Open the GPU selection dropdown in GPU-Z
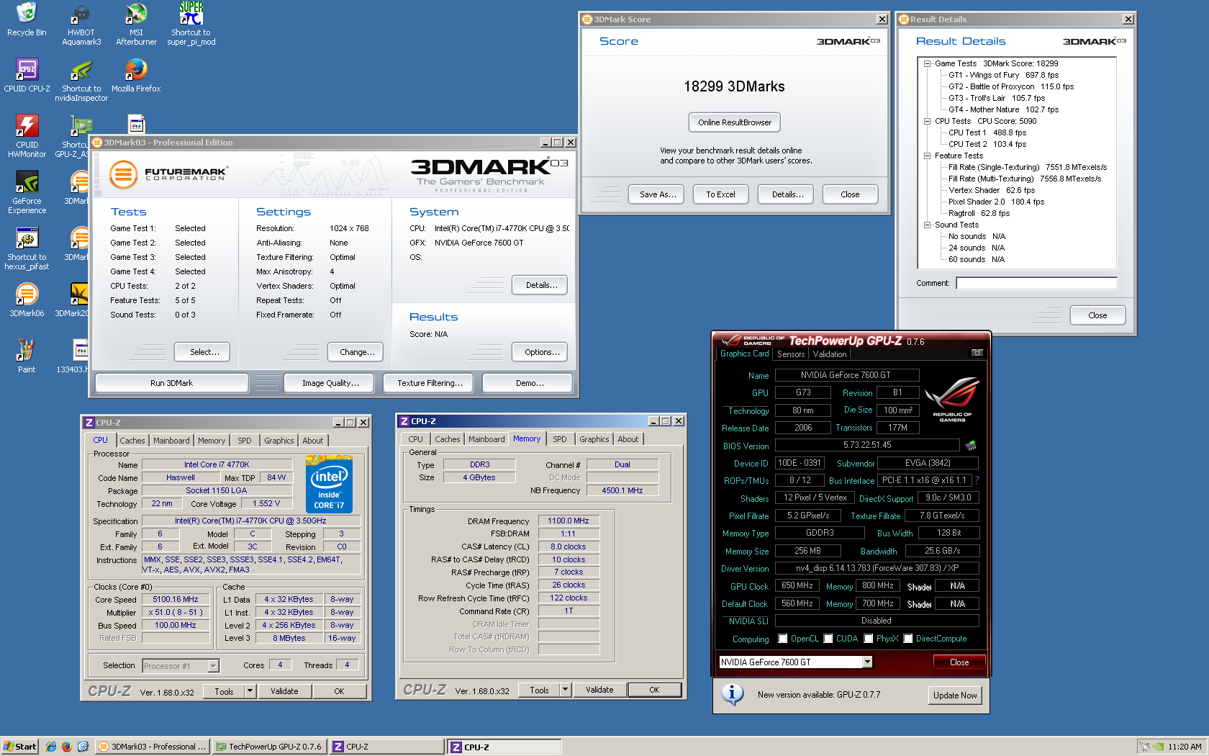The image size is (1209, 756). tap(867, 662)
